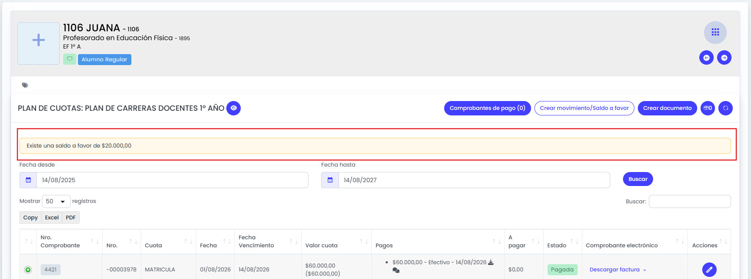Edit the MATRICULA row with pencil icon
Screen dimensions: 751x279
(709, 270)
